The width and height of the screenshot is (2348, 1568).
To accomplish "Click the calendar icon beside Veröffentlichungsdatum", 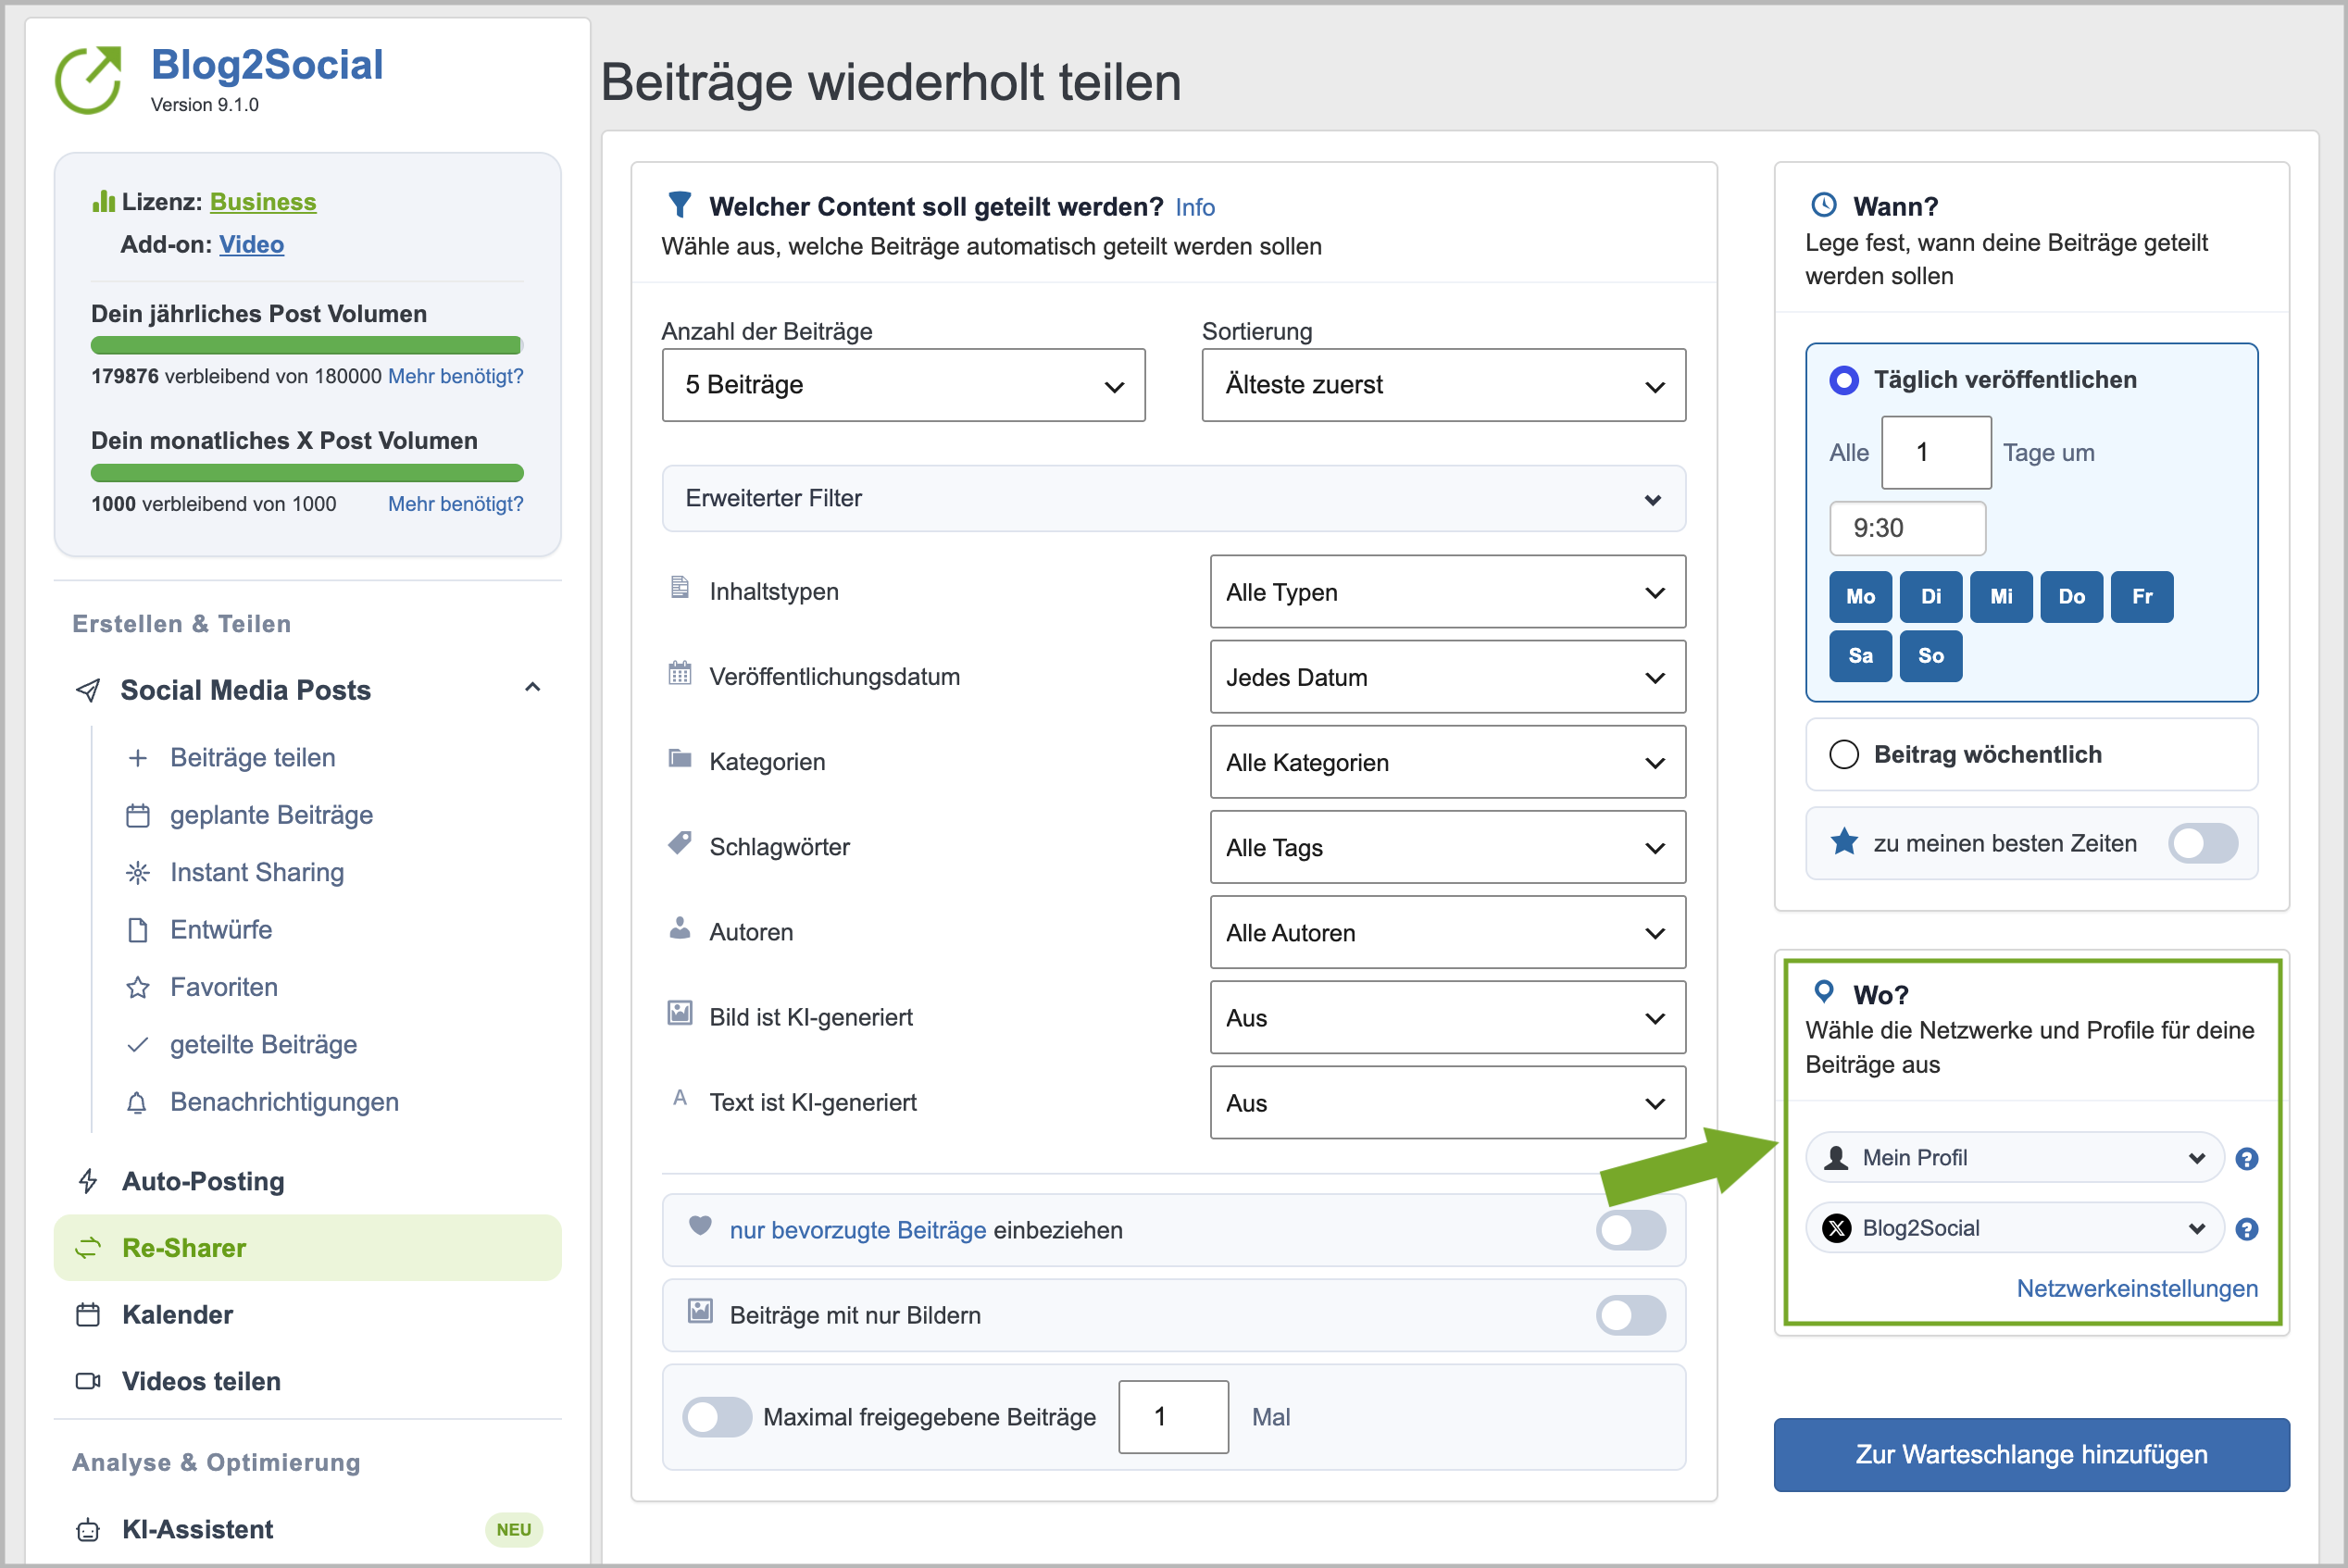I will pyautogui.click(x=680, y=673).
